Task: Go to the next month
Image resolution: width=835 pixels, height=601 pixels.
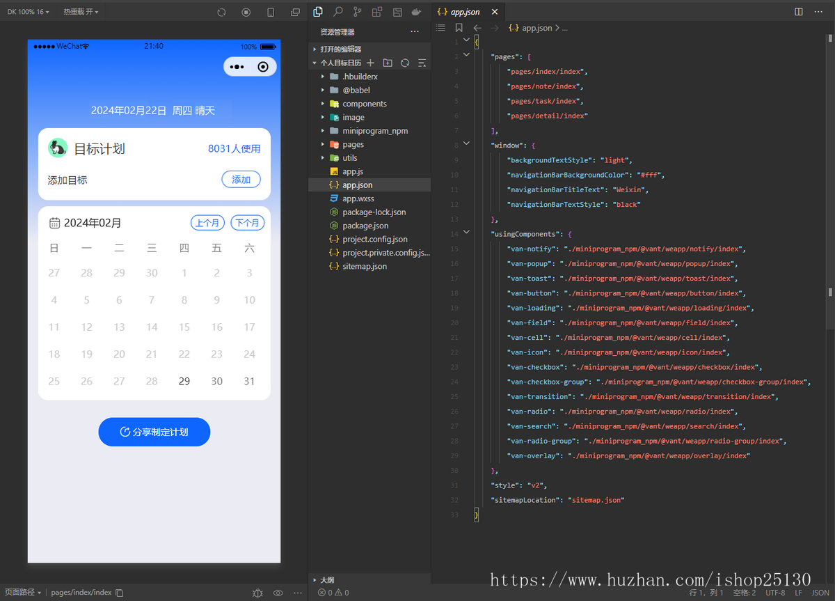Action: click(247, 223)
